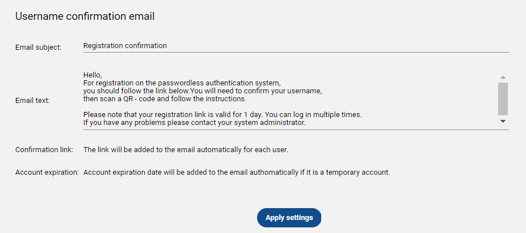Click the 'Email subject:' label

38,47
